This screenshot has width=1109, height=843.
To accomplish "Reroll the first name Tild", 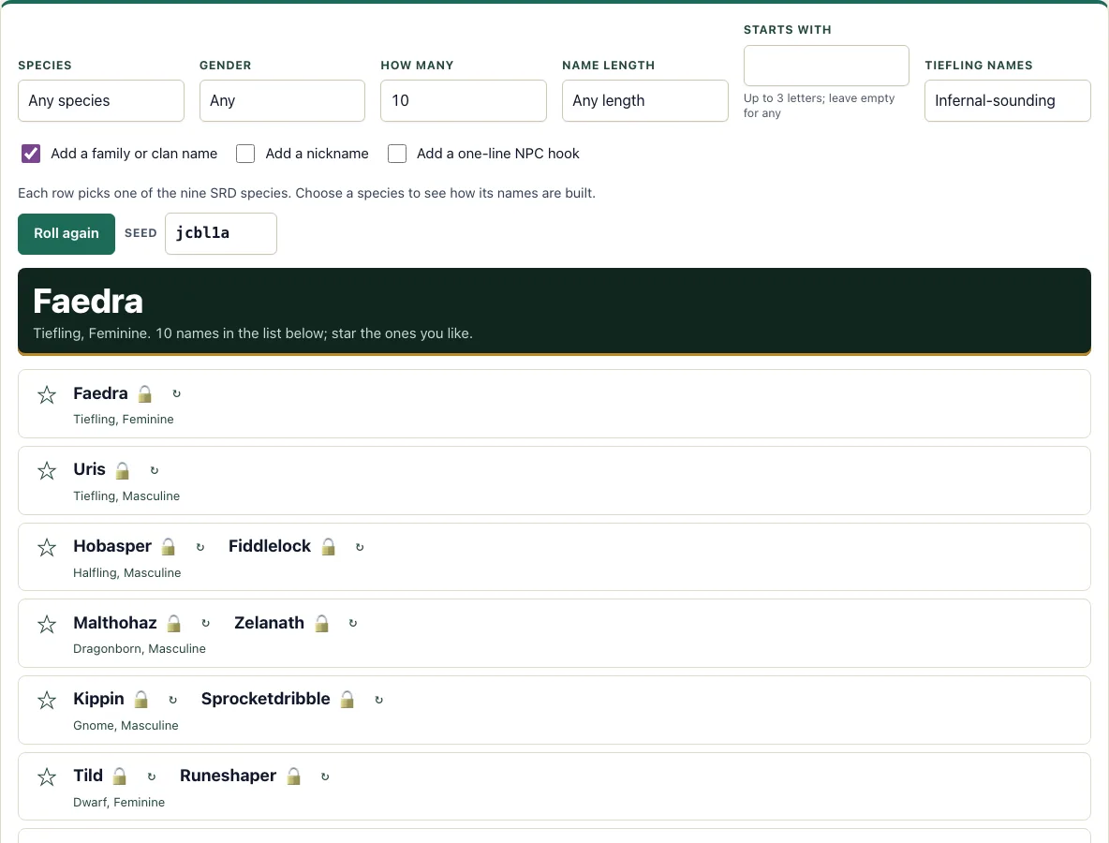I will [152, 776].
